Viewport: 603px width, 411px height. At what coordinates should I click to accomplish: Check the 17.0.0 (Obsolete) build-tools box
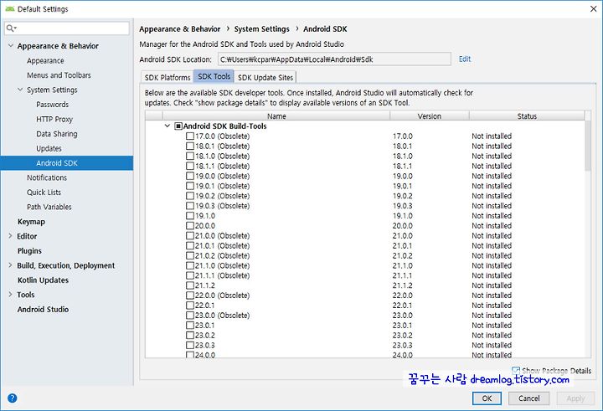[x=190, y=136]
